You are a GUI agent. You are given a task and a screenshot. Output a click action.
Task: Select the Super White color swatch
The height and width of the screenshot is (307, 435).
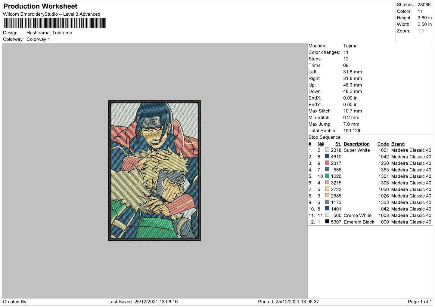[x=327, y=150]
